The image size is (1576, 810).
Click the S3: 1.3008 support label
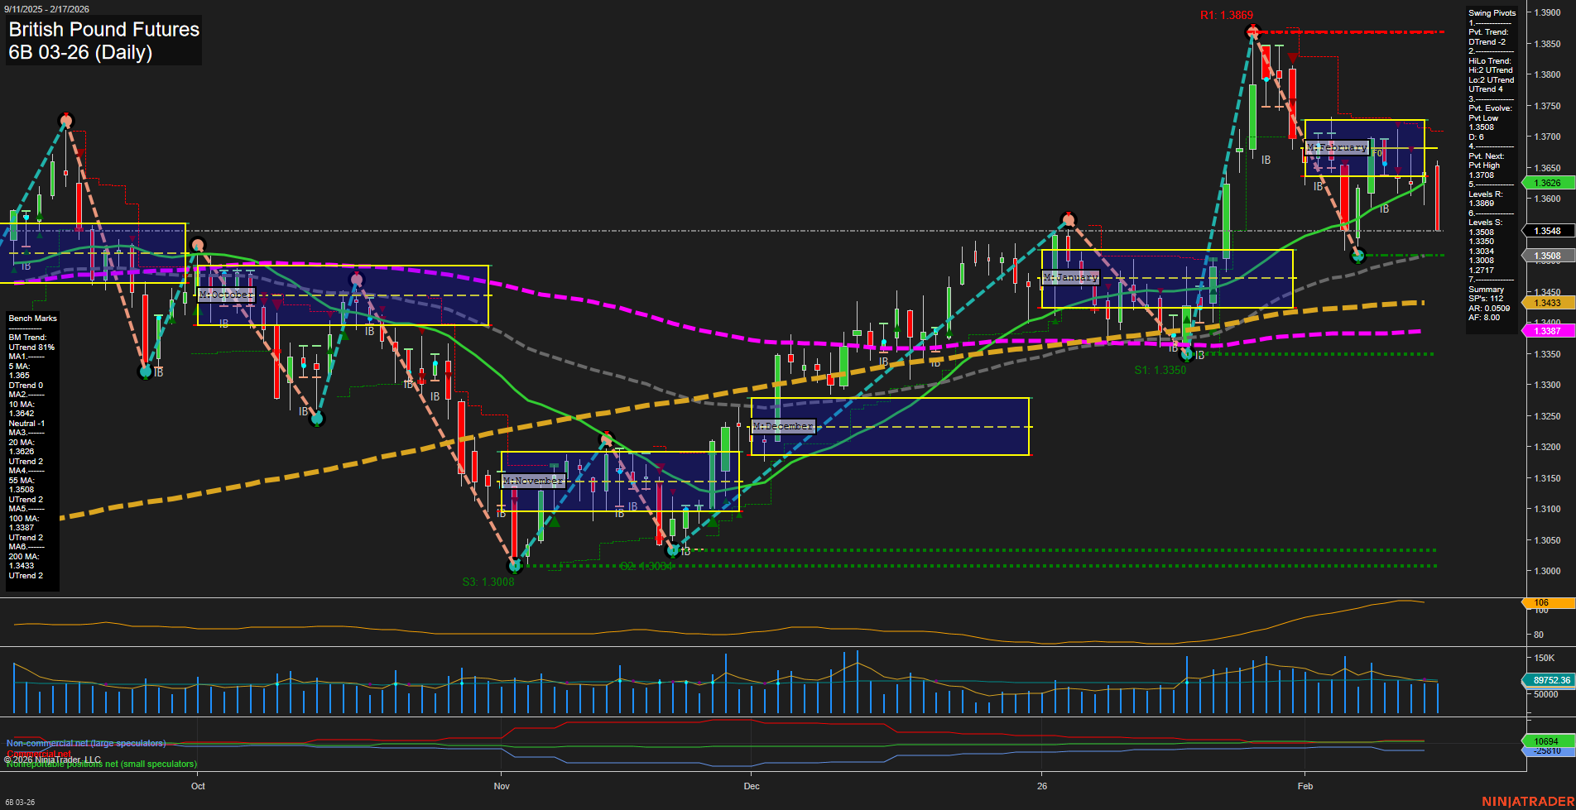coord(488,582)
